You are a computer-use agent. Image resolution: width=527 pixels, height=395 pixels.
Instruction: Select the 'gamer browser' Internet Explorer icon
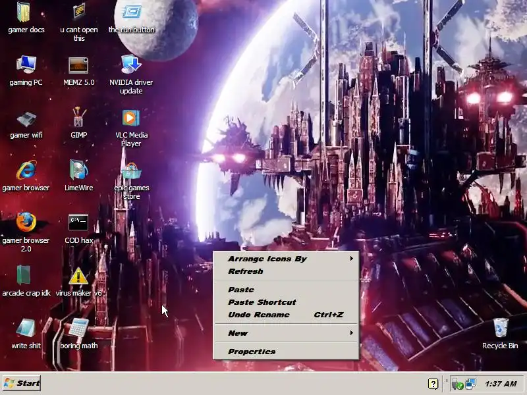pyautogui.click(x=26, y=170)
